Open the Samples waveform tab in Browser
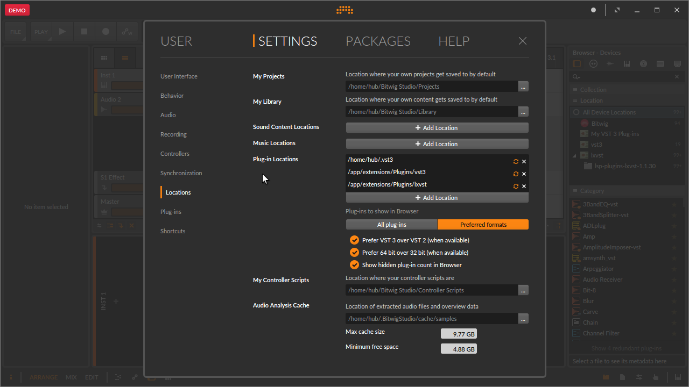The width and height of the screenshot is (689, 387). coord(610,63)
